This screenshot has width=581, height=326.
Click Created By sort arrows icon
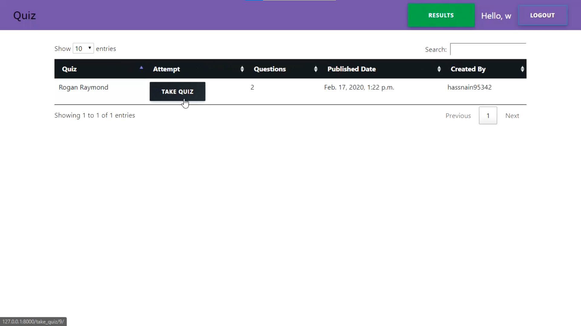522,69
